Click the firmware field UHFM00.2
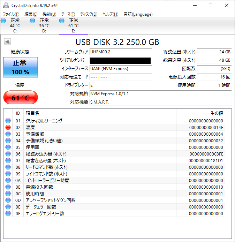 coord(121,52)
